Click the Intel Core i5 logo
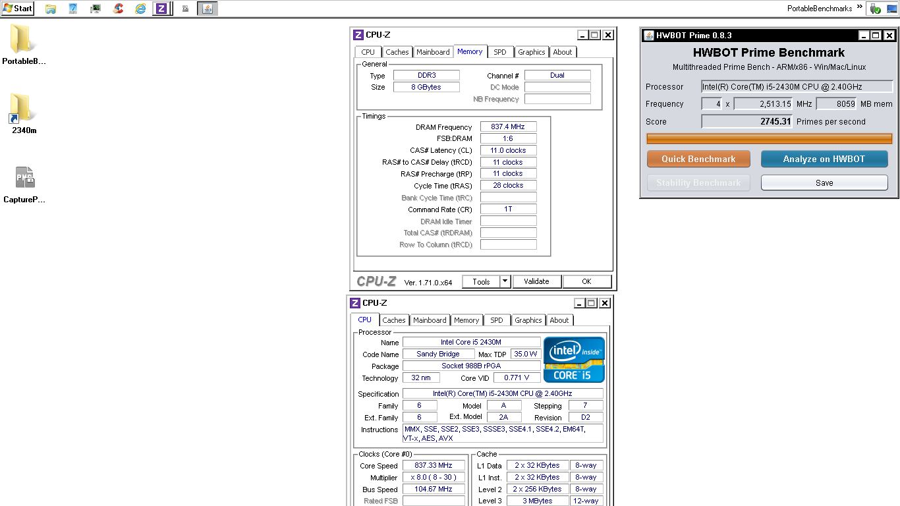The image size is (900, 506). 574,360
